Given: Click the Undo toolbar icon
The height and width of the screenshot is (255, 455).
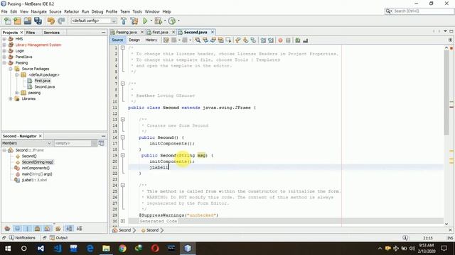Looking at the screenshot, I should (51, 21).
